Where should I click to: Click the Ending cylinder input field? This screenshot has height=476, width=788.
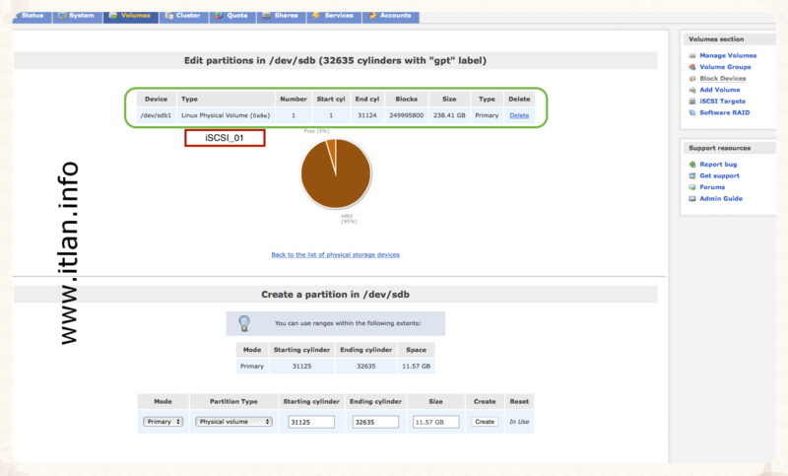point(374,422)
